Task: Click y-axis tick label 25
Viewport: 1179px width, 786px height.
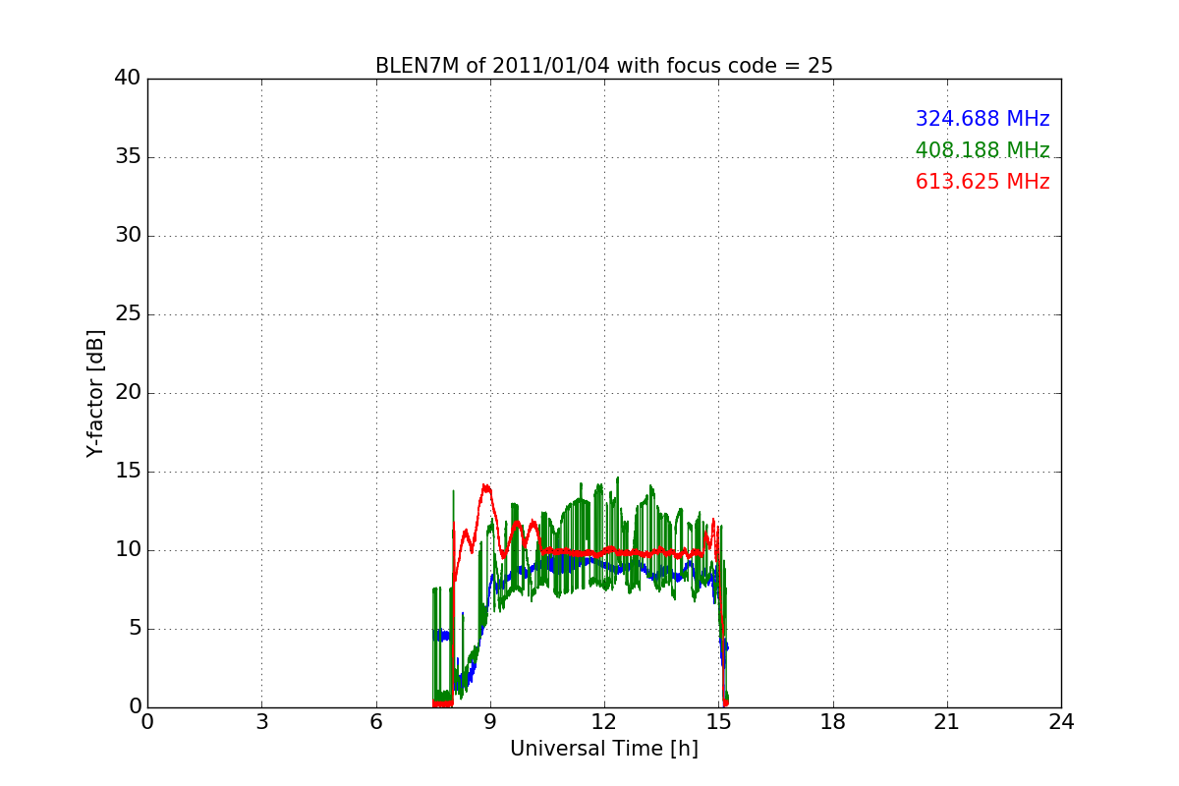Action: 128,314
